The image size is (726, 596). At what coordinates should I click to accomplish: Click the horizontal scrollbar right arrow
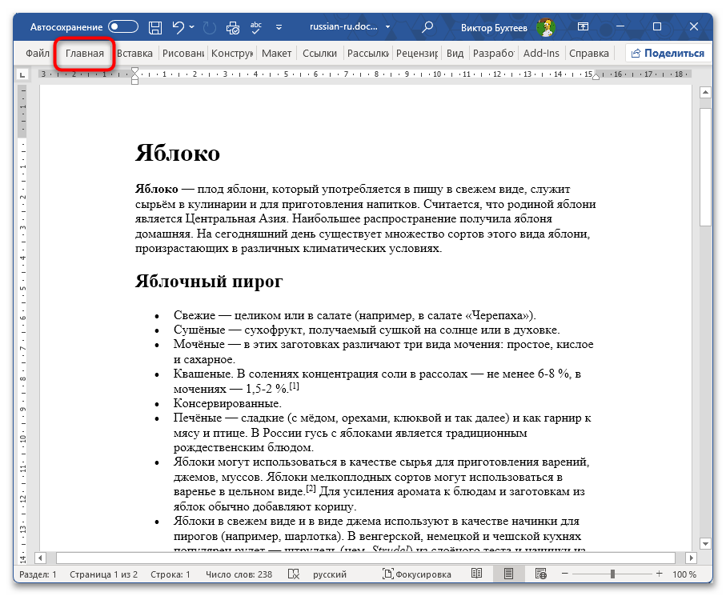click(691, 558)
